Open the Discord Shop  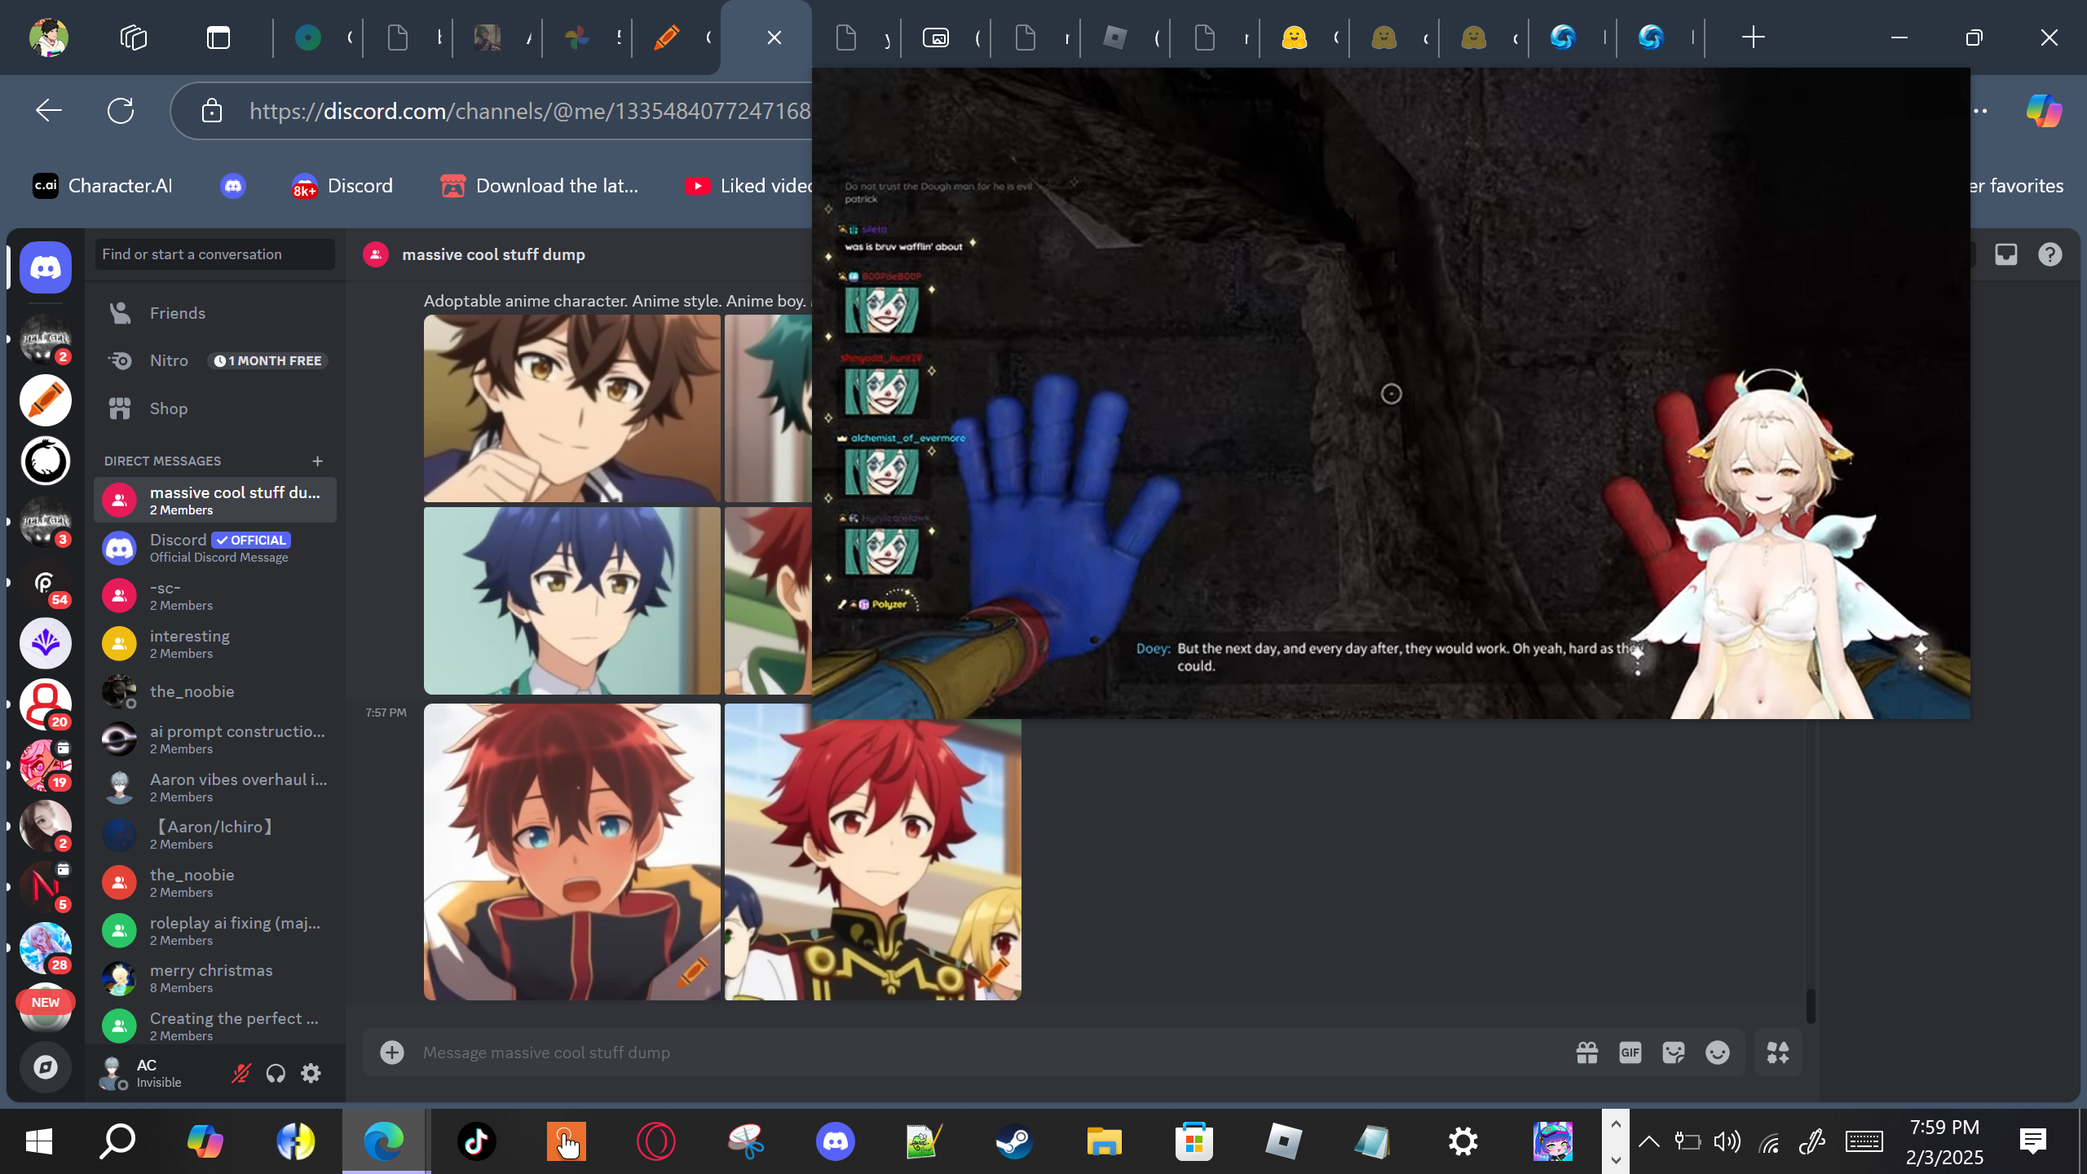[x=215, y=408]
